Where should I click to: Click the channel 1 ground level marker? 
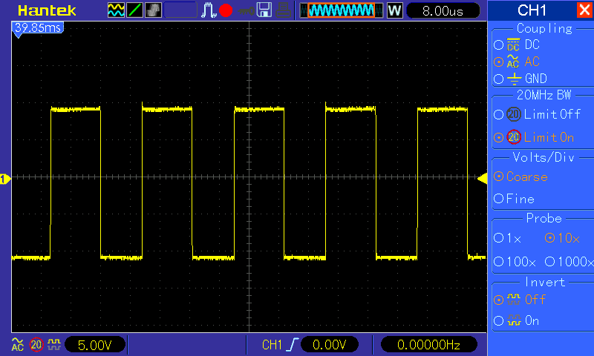[x=5, y=179]
